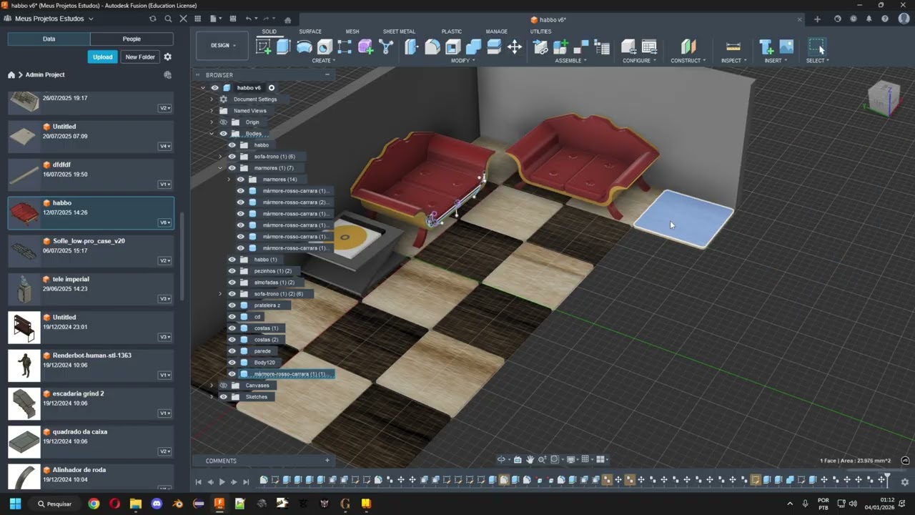Select the Revolve tool in Create group

(305, 47)
